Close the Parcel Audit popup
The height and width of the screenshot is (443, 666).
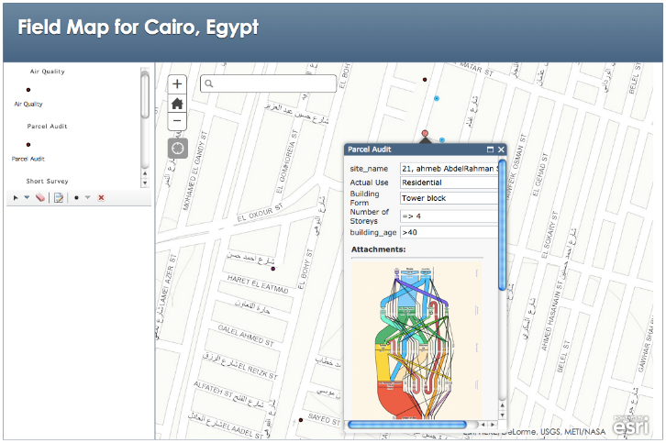pyautogui.click(x=501, y=150)
